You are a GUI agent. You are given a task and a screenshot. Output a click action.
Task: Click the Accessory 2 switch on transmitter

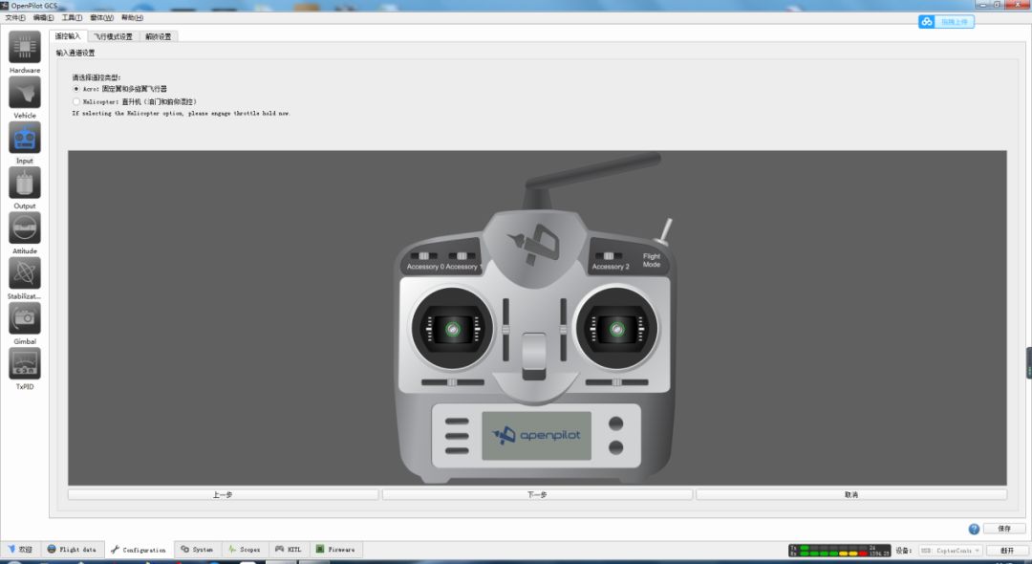(609, 256)
